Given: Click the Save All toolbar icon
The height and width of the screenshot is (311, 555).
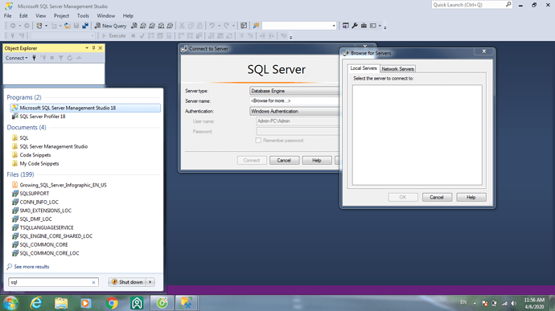Looking at the screenshot, I should coord(85,26).
